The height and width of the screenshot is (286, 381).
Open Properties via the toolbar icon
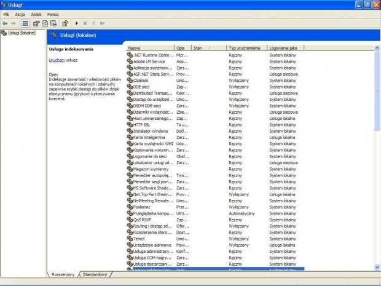click(36, 23)
